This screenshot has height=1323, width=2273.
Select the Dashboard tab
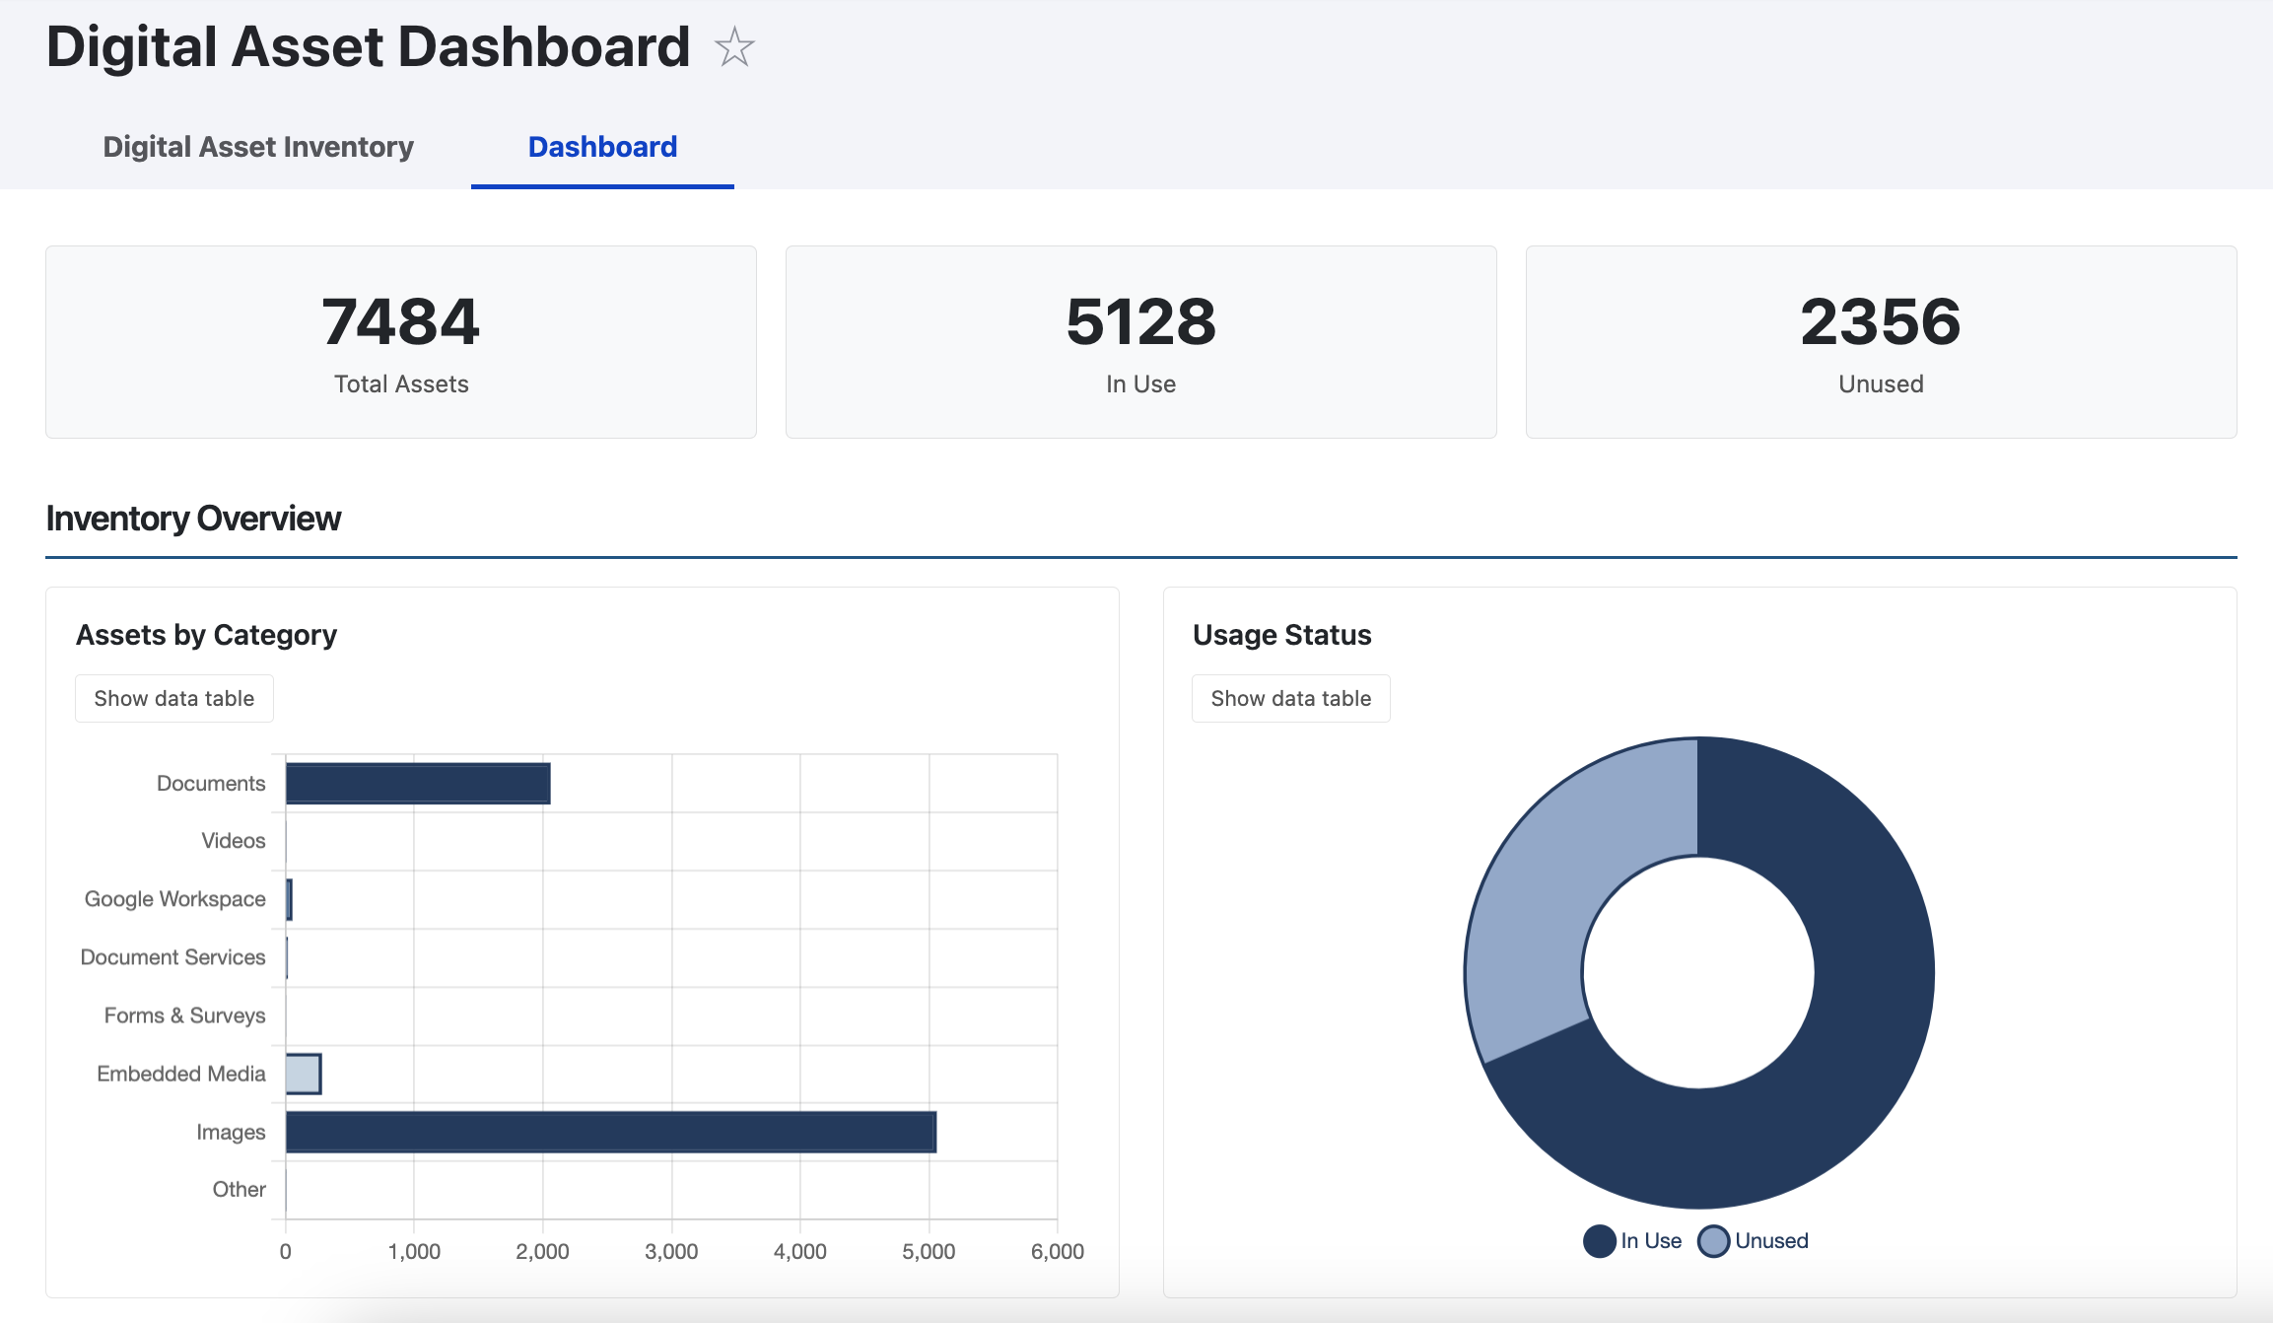[x=601, y=146]
